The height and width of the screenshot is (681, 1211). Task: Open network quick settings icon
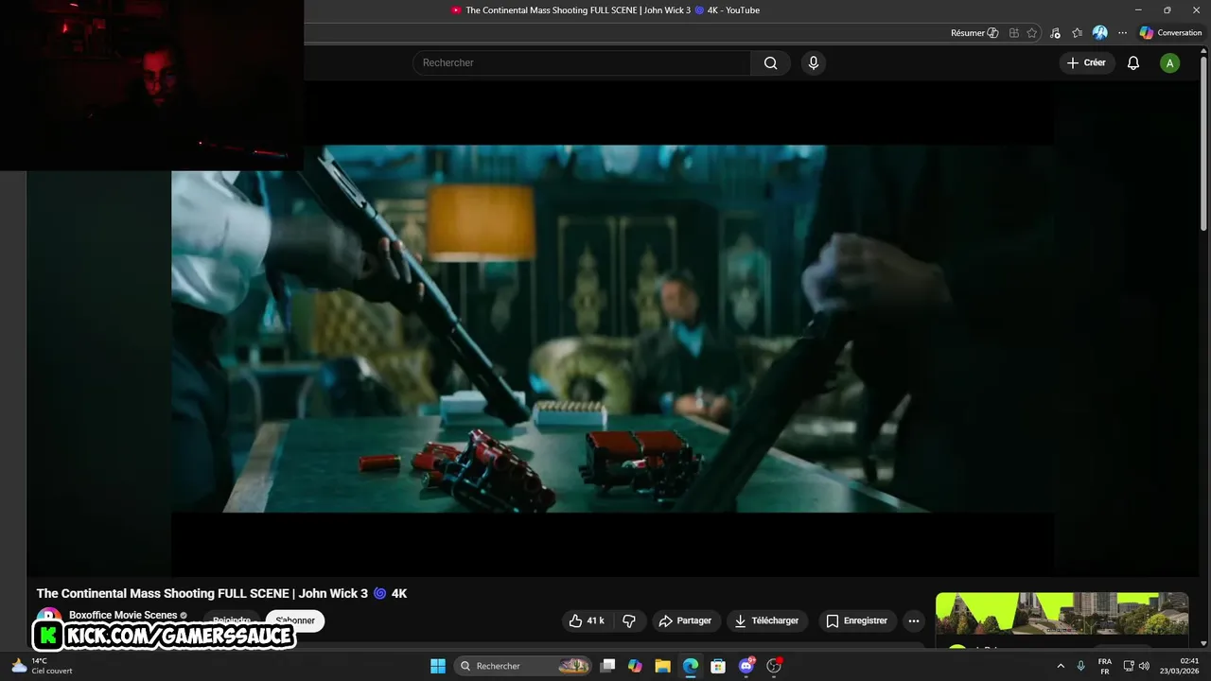(x=1129, y=666)
